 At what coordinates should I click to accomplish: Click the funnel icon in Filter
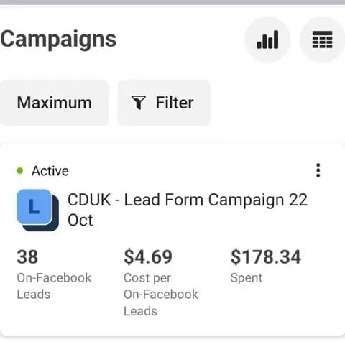tap(138, 103)
